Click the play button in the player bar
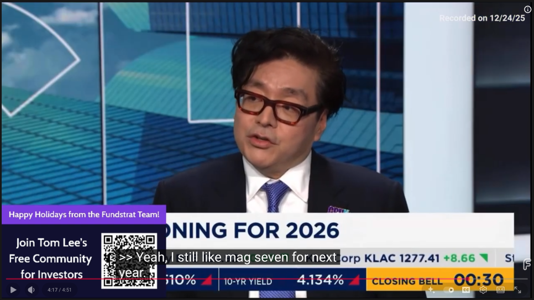The height and width of the screenshot is (300, 534). click(x=13, y=290)
